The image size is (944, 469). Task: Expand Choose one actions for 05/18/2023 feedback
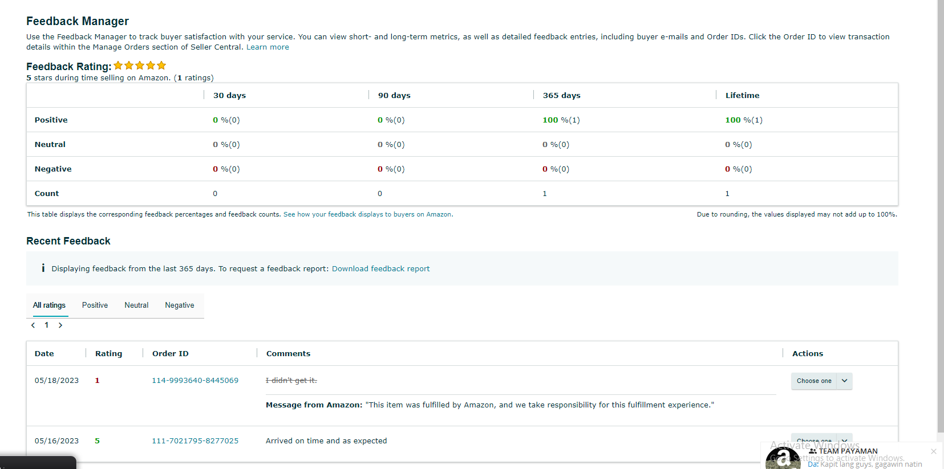pos(821,381)
